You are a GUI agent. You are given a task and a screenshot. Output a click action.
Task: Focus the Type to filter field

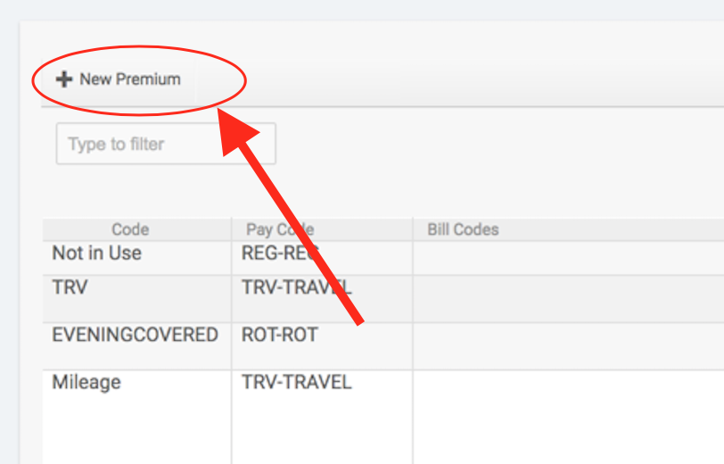(x=166, y=144)
